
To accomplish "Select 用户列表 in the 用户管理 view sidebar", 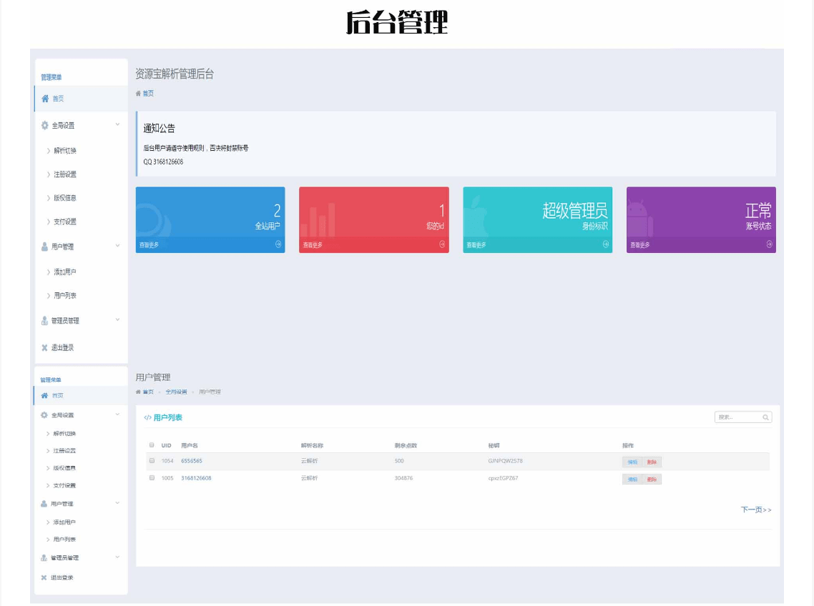I will 64,540.
